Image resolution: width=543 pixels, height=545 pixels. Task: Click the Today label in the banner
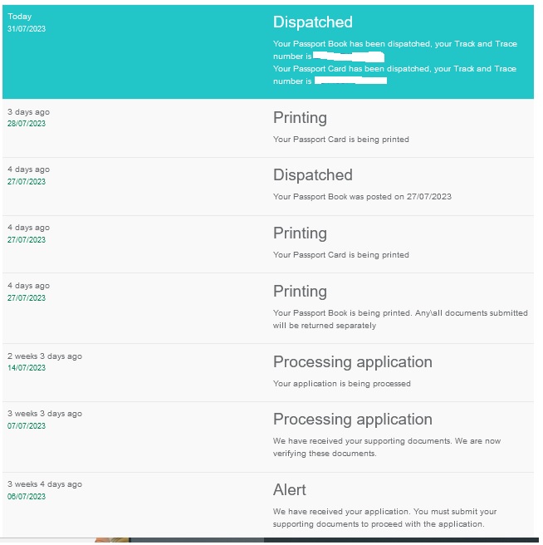point(19,17)
